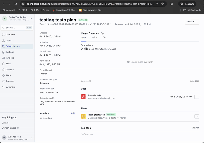Open the three-dot menu for Amanda Hale
This screenshot has width=204, height=143.
pyautogui.click(x=197, y=97)
